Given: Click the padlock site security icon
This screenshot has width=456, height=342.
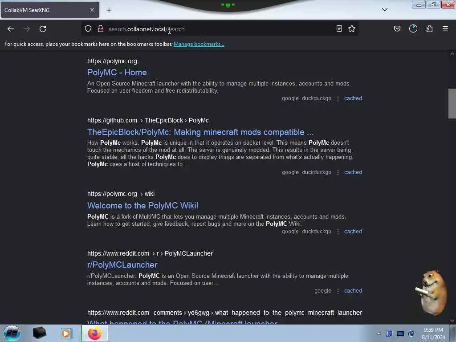Looking at the screenshot, I should click(101, 28).
